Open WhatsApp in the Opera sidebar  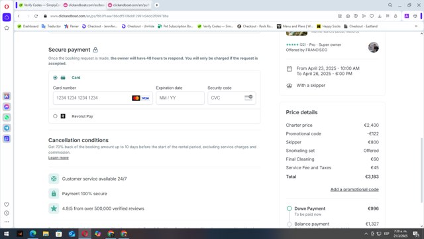click(7, 118)
